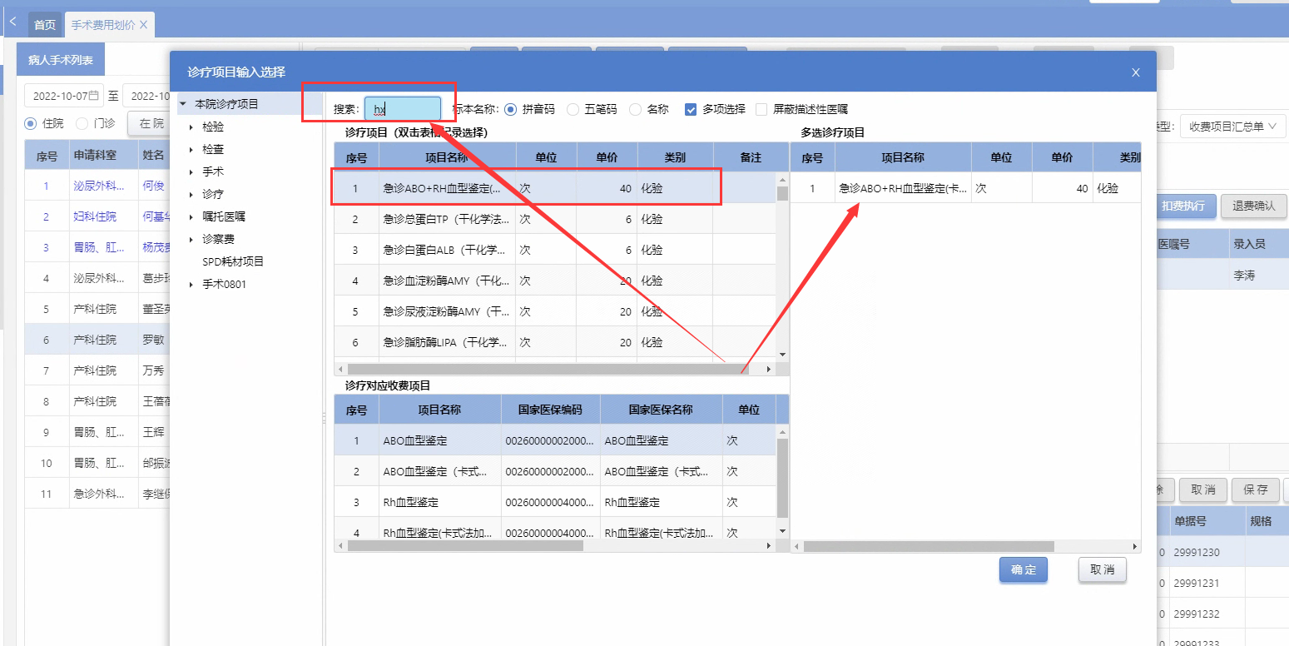The image size is (1289, 646).
Task: Expand the 检验 tree node
Action: pos(191,127)
